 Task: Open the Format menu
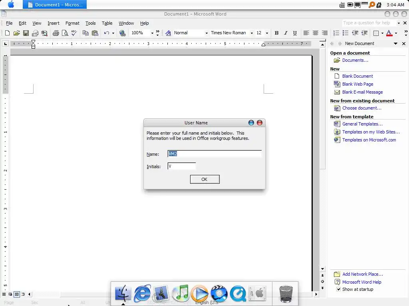pyautogui.click(x=72, y=23)
